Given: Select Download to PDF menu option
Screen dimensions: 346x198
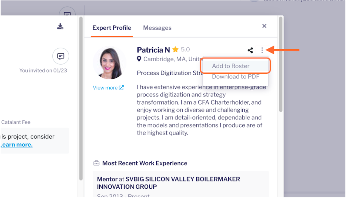Looking at the screenshot, I should (x=236, y=77).
